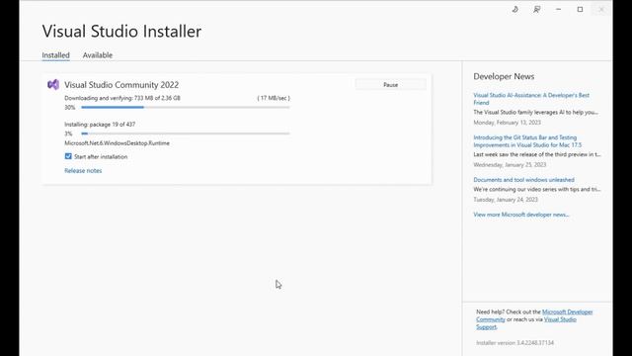Click the Wednesday, January 25, 2023 date
Screen dimensions: 632x356
click(x=510, y=165)
